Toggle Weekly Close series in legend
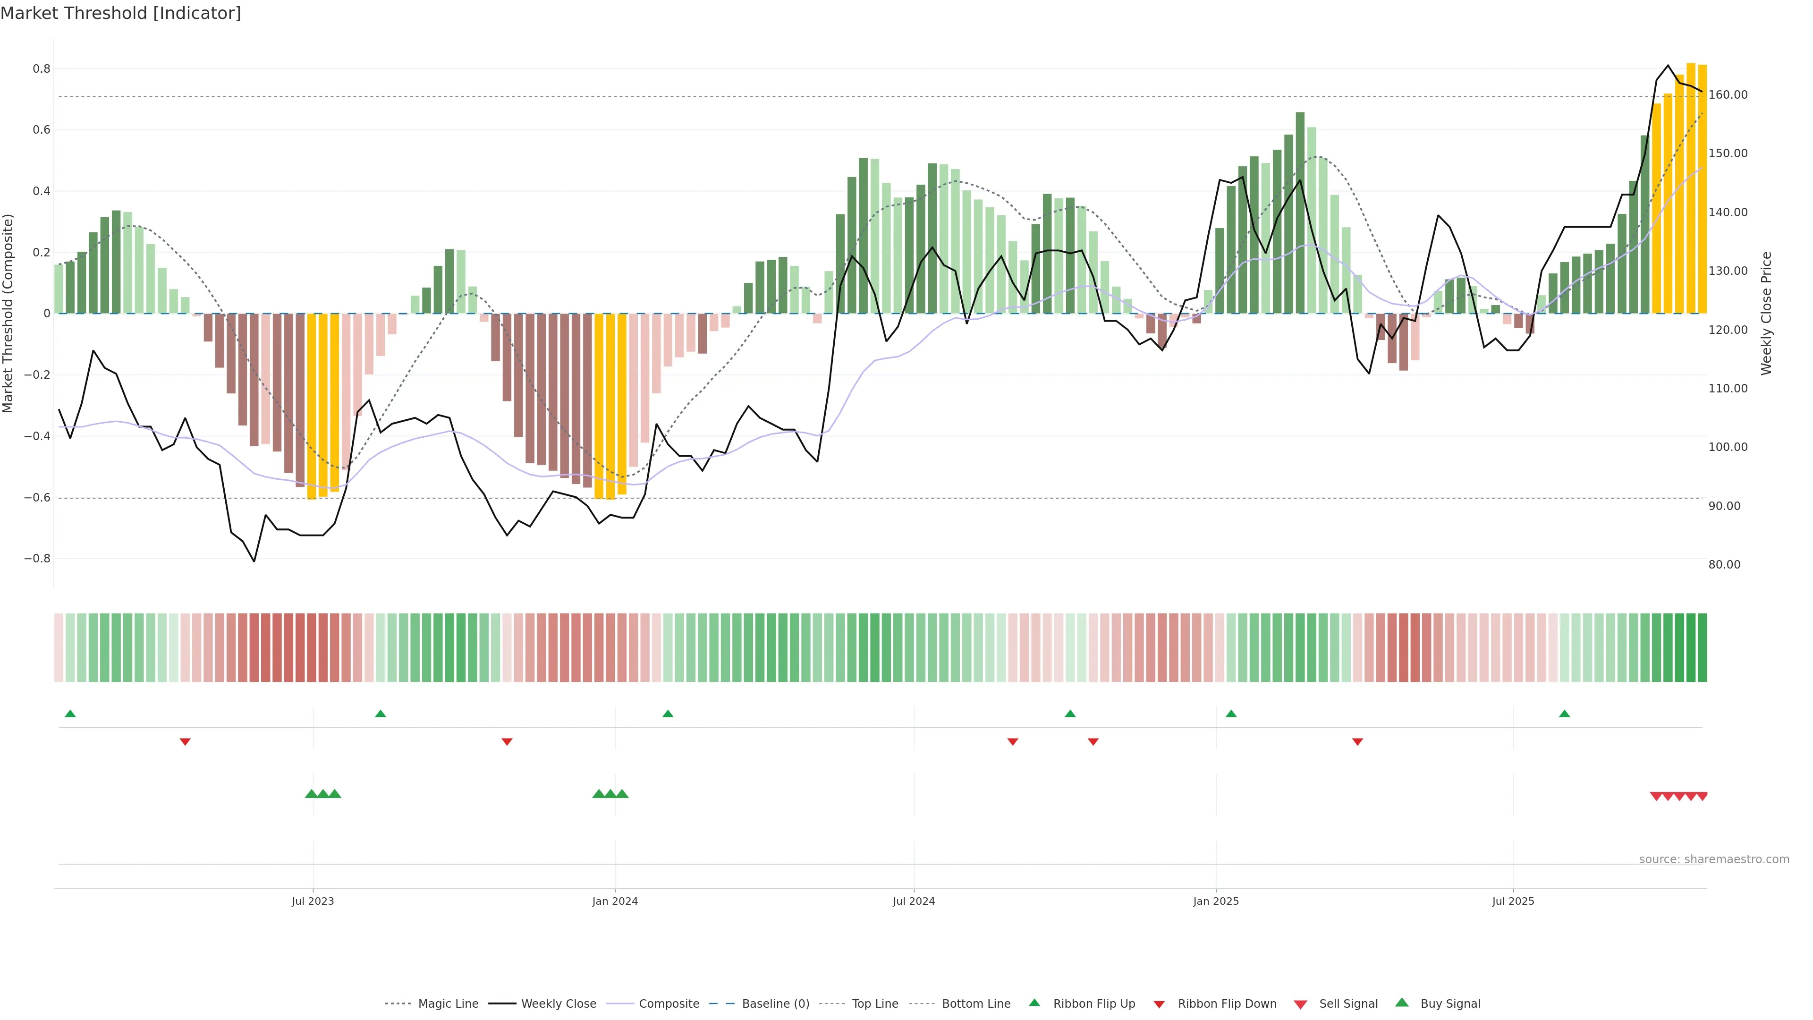Viewport: 1813px width, 1020px height. pyautogui.click(x=558, y=1004)
